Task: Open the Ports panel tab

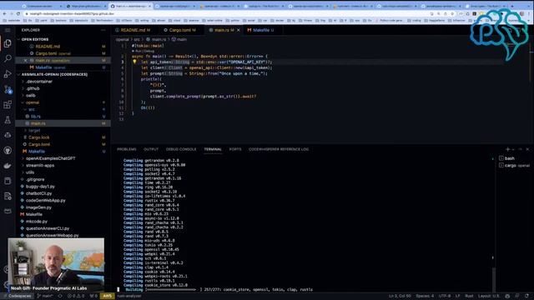Action: coord(235,149)
